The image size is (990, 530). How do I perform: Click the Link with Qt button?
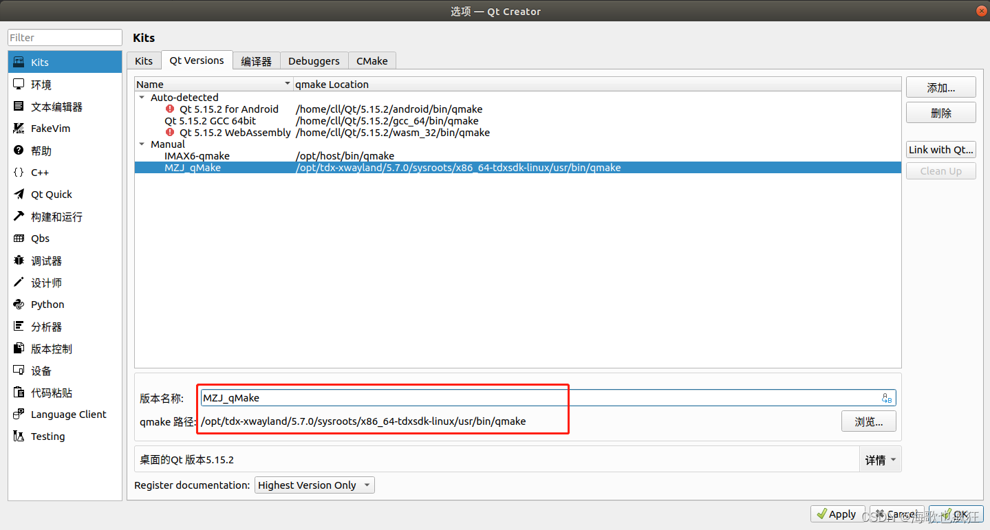(940, 149)
